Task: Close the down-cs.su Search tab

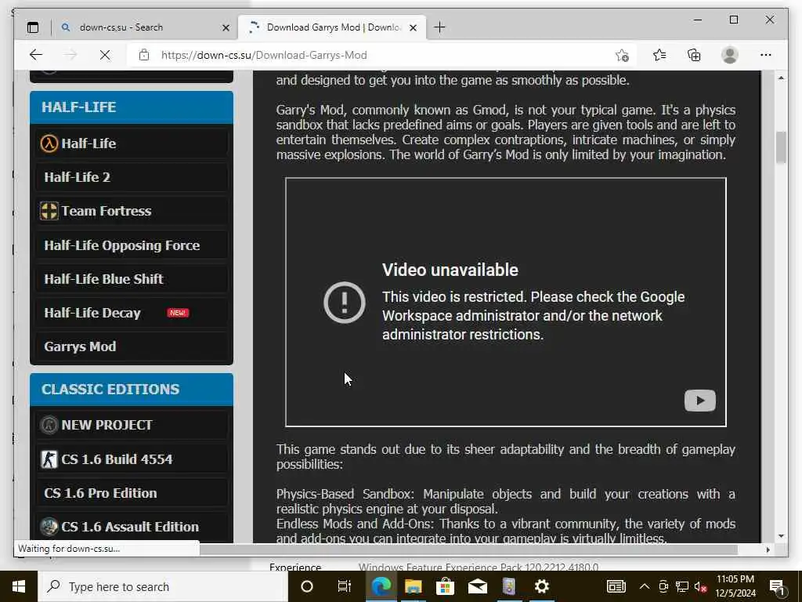Action: (x=226, y=27)
